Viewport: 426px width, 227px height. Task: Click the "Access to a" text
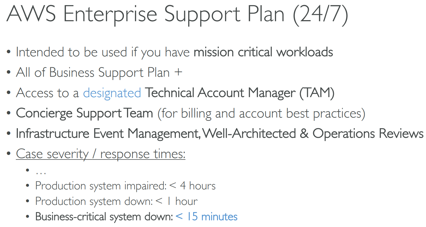click(47, 93)
